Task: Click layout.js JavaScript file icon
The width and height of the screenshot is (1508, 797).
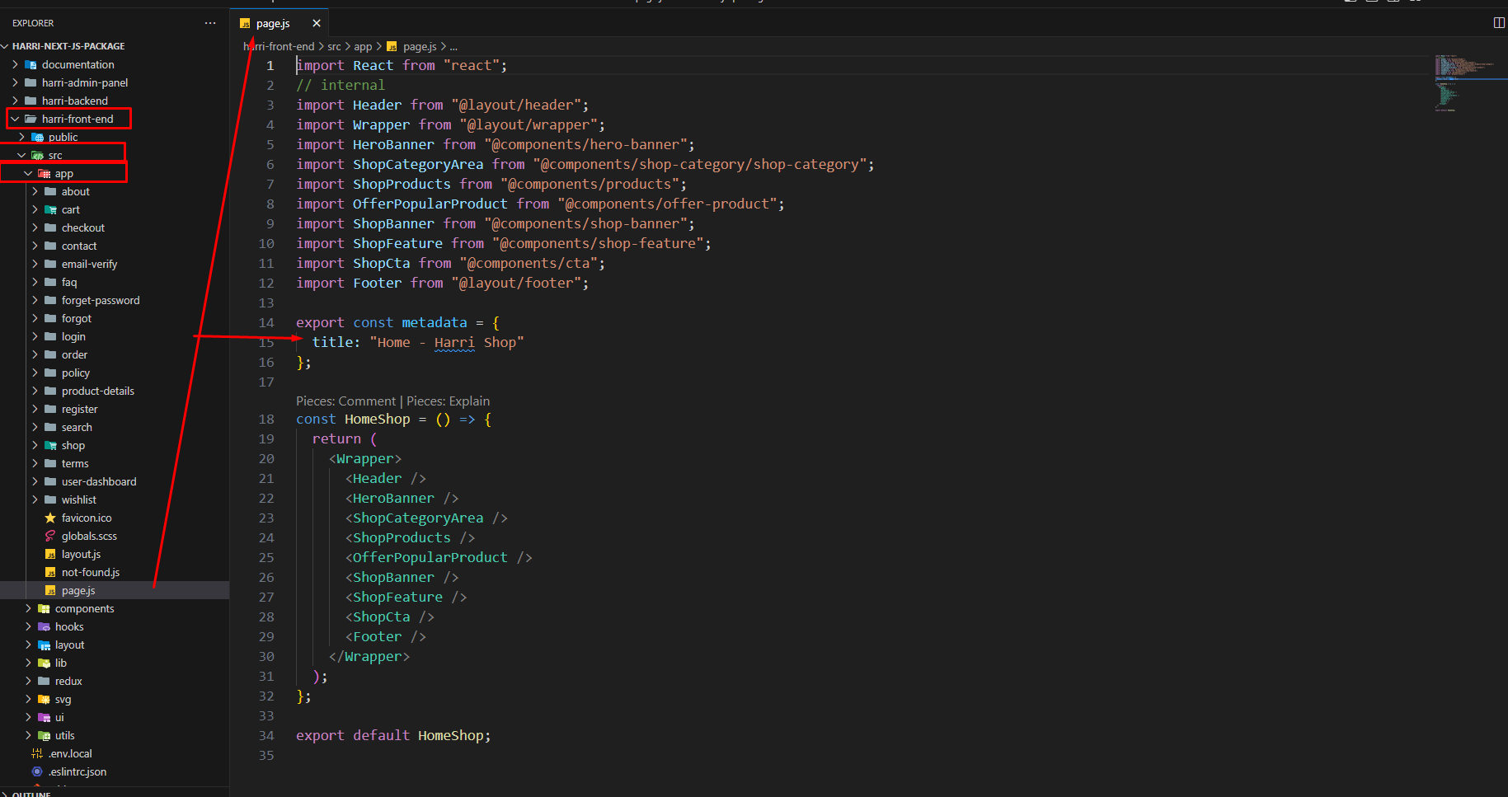Action: coord(50,554)
